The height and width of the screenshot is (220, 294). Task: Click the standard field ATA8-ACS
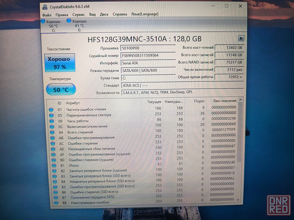(x=182, y=85)
